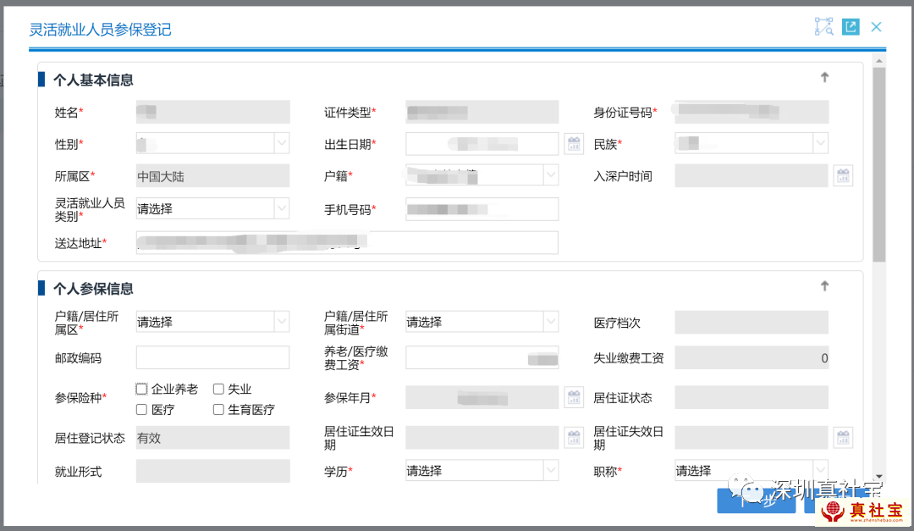Check the 企业养老 insurance checkbox
914x531 pixels.
(x=142, y=390)
